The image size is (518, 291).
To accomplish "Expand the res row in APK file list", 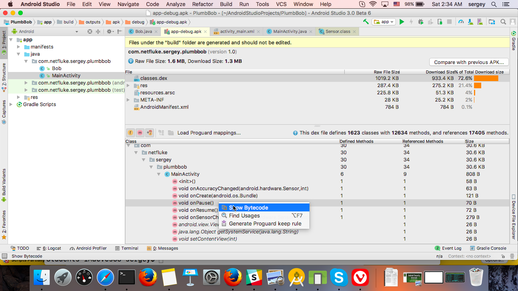I will click(128, 86).
